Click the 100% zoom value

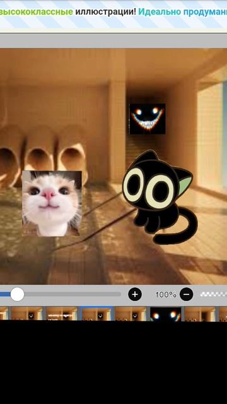(166, 295)
